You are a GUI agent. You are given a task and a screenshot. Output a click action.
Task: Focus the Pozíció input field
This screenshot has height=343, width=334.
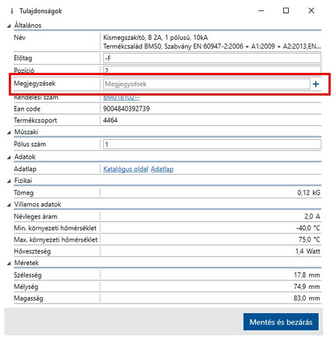tap(212, 70)
